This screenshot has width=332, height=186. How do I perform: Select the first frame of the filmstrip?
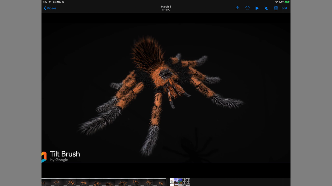(46, 182)
